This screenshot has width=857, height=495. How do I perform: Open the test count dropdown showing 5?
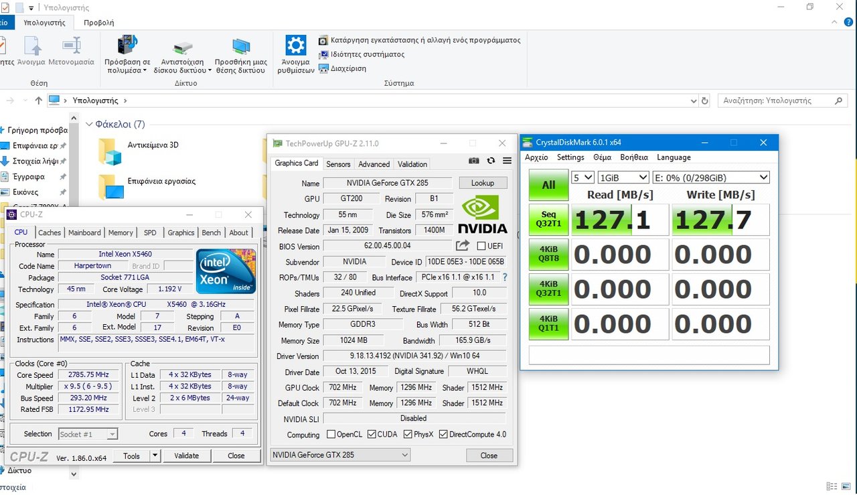click(x=582, y=178)
